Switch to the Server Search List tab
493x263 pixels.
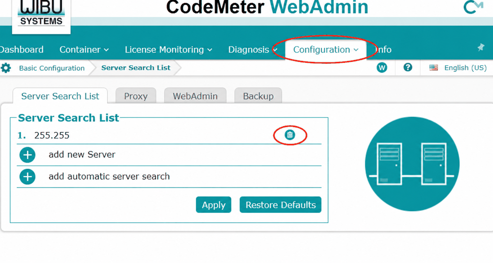60,96
